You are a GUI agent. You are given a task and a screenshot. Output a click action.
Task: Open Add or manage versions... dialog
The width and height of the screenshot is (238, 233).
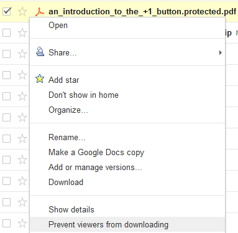(95, 168)
